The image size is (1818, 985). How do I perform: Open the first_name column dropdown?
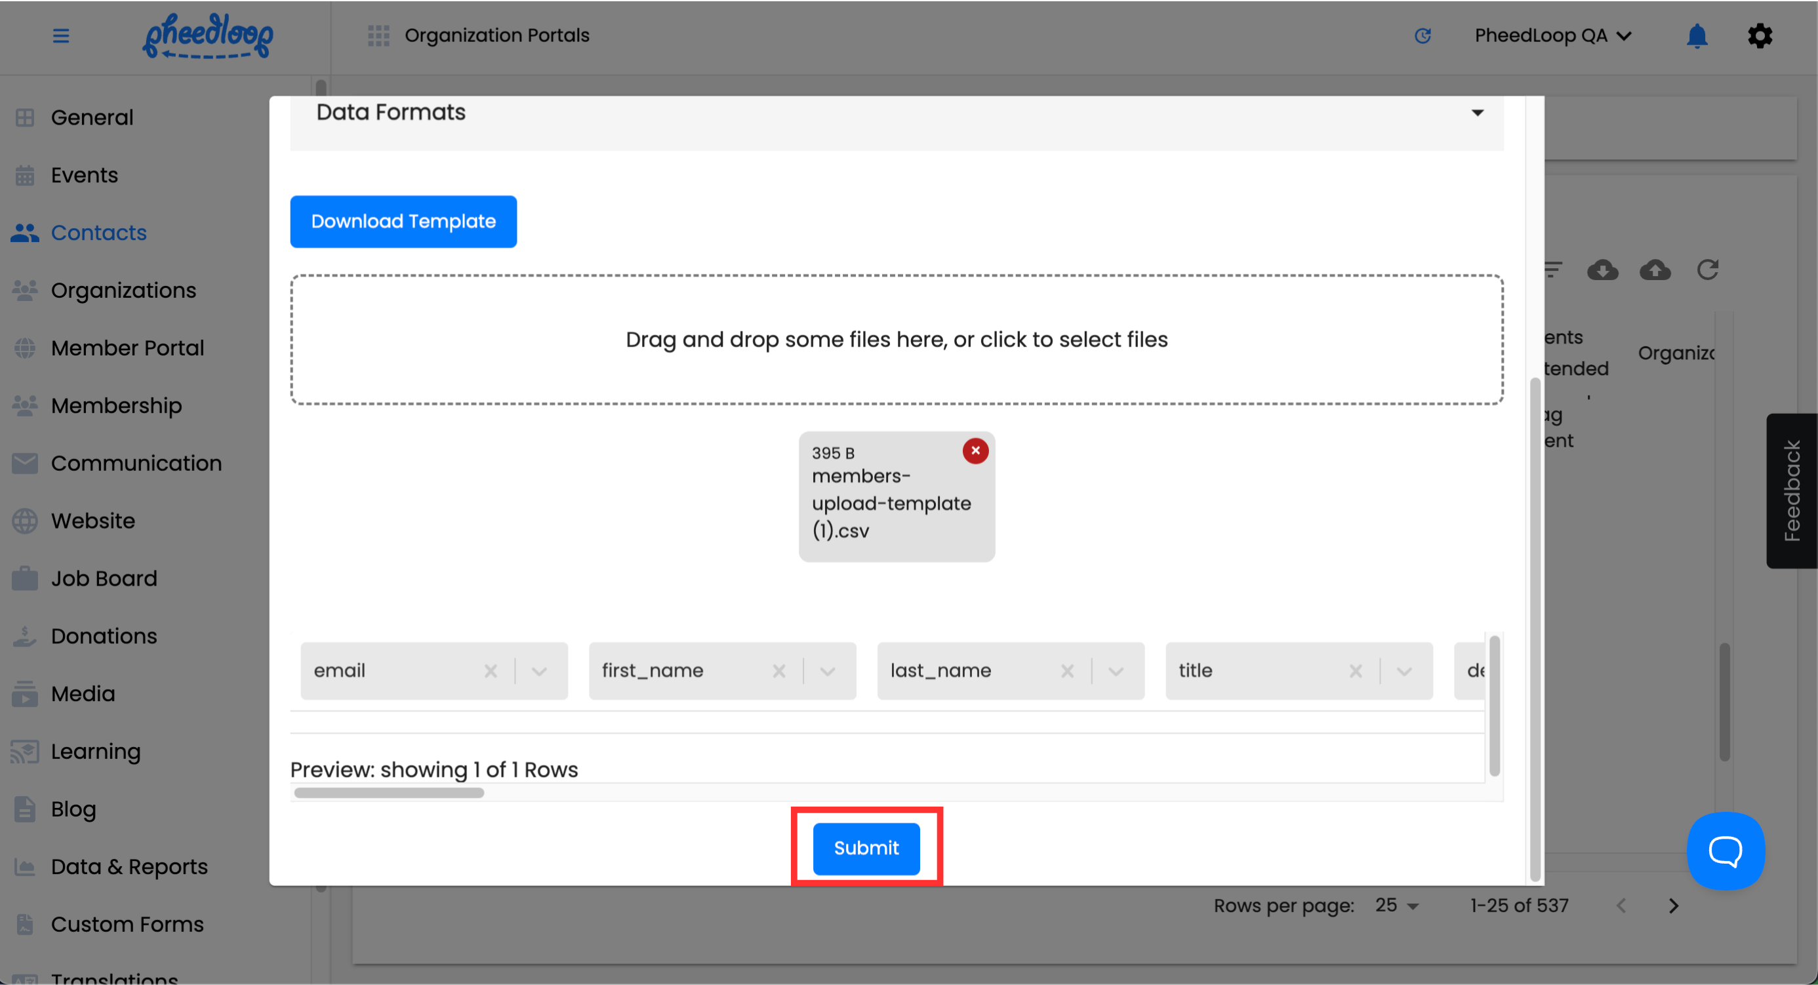tap(827, 671)
